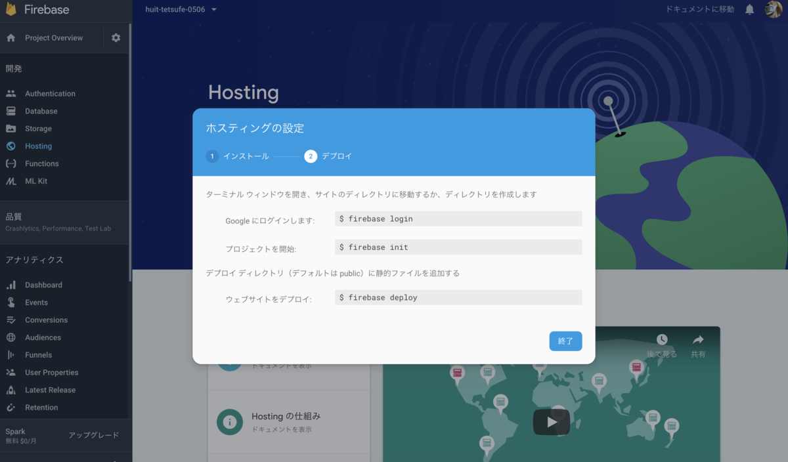Click the Events touch icon
Viewport: 788px width, 462px height.
tap(11, 303)
